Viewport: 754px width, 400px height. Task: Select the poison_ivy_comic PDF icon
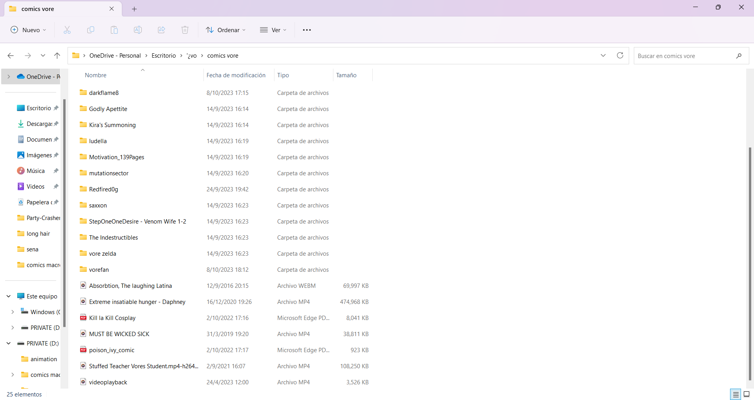coord(83,350)
